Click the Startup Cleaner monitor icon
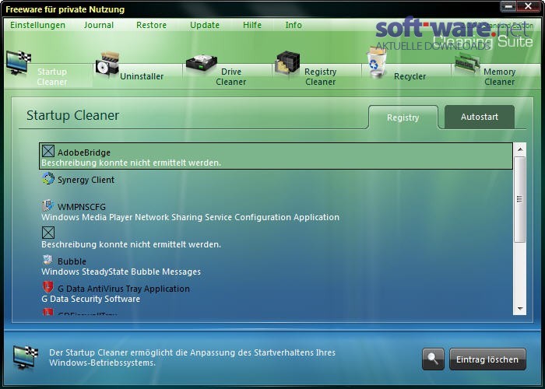 [x=19, y=62]
